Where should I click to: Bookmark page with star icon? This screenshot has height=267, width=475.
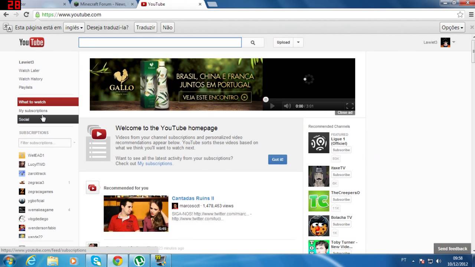460,14
